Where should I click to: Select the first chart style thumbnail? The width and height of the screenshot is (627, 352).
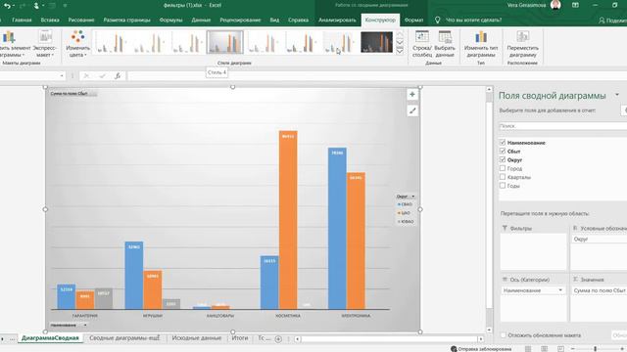pyautogui.click(x=110, y=42)
